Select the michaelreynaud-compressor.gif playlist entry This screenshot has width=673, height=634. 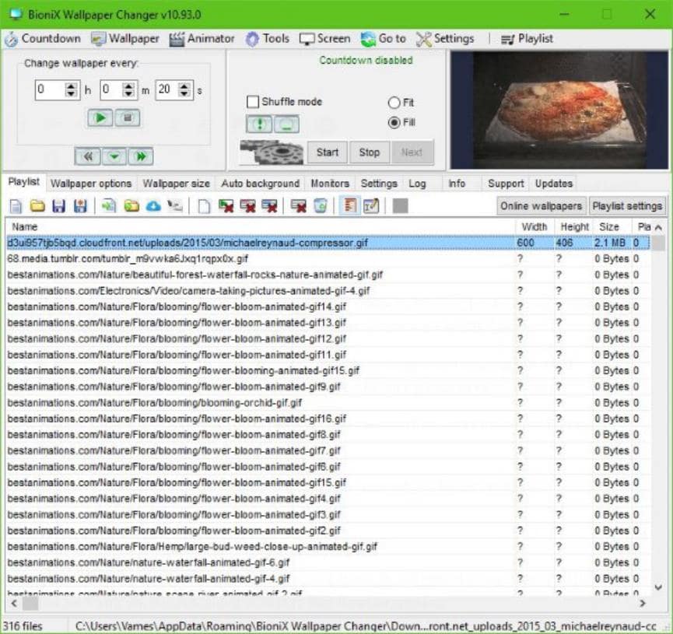(x=187, y=242)
